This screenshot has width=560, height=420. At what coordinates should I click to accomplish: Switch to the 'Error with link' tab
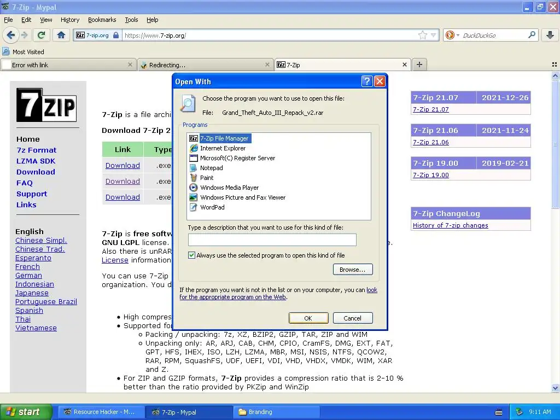(x=68, y=65)
